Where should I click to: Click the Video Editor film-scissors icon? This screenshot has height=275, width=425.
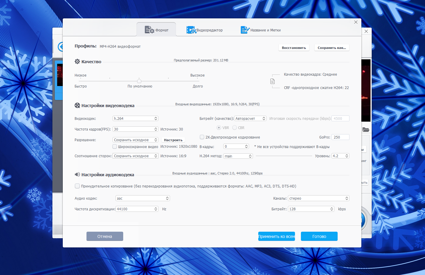191,30
